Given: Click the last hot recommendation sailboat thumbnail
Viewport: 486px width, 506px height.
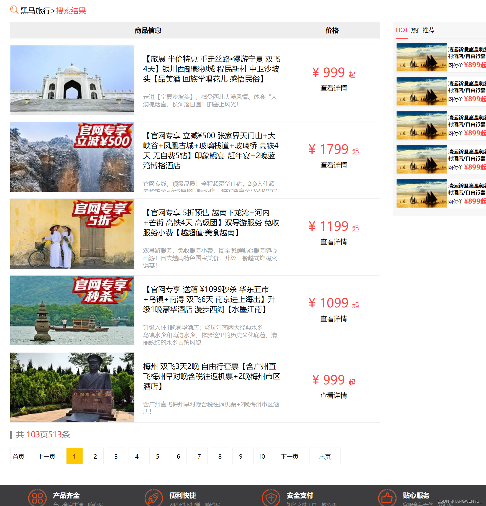Looking at the screenshot, I should pos(421,193).
